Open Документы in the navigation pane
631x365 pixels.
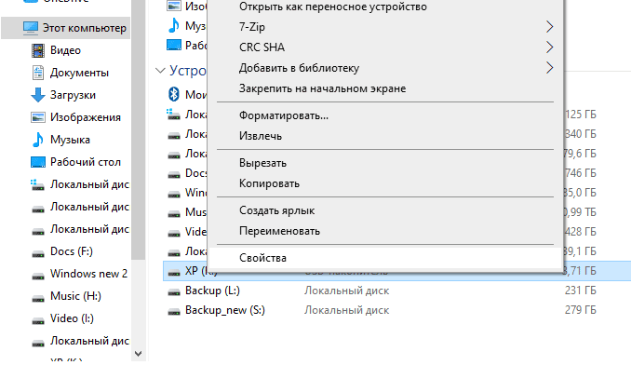point(79,73)
